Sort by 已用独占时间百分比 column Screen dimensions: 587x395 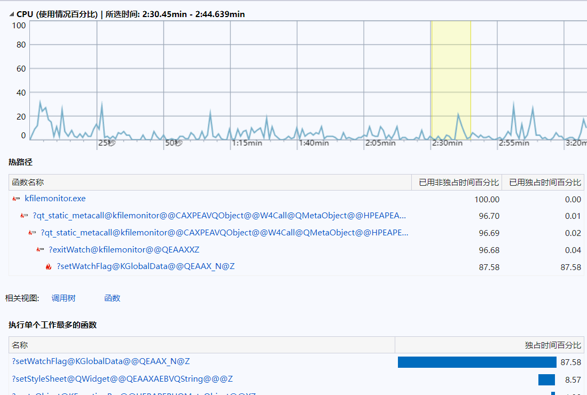(543, 182)
